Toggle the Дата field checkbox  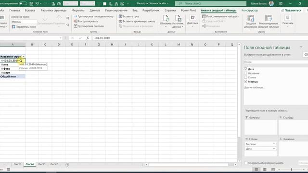click(245, 69)
